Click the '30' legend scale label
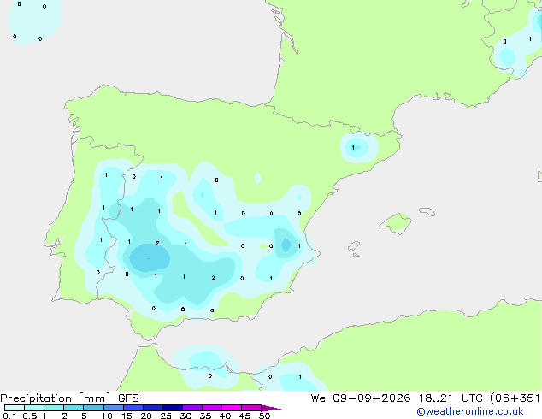Image resolution: width=542 pixels, height=419 pixels. (186, 416)
